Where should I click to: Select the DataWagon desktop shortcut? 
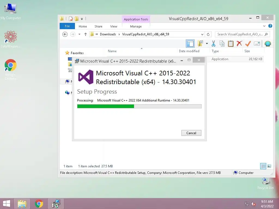11,39
